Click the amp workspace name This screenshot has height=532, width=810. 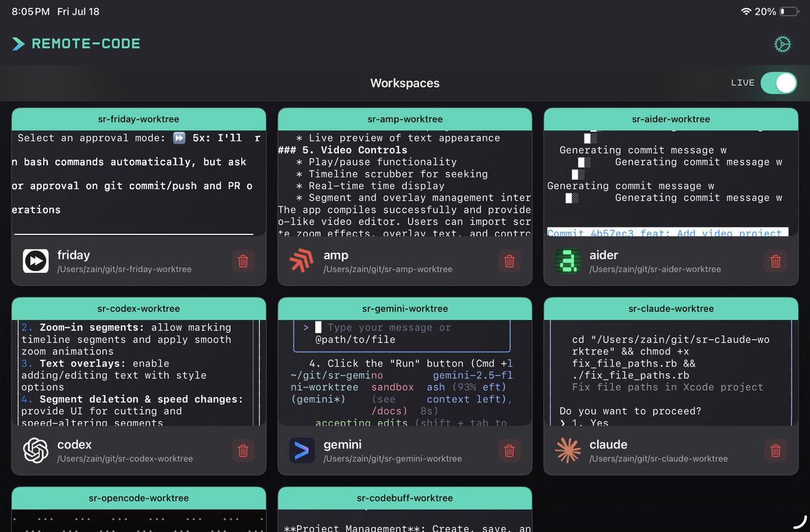click(x=335, y=255)
